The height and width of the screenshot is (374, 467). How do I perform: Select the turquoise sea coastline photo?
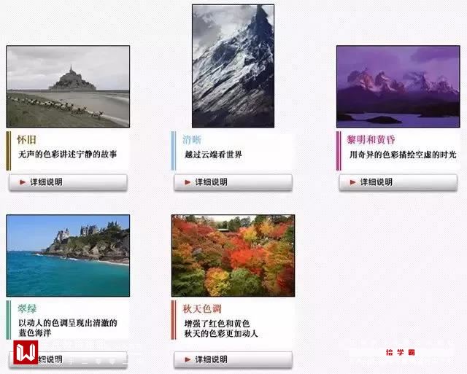pos(68,255)
